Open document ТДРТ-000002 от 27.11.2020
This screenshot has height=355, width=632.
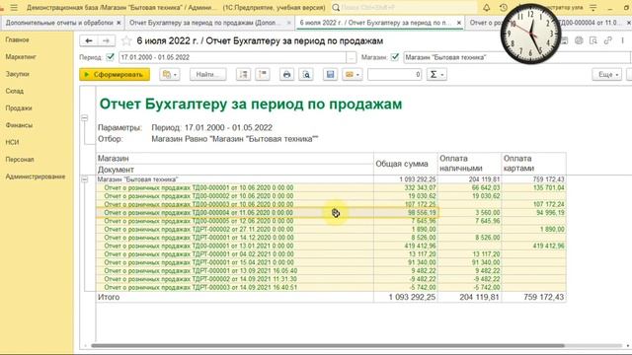tap(198, 229)
